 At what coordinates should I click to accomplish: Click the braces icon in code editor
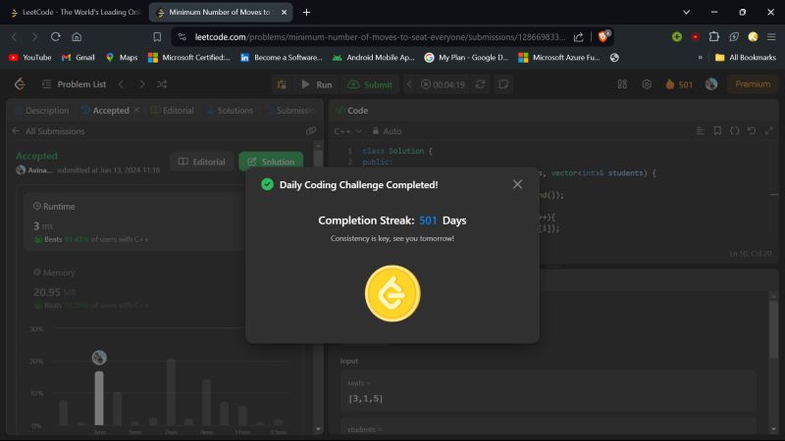(x=734, y=131)
